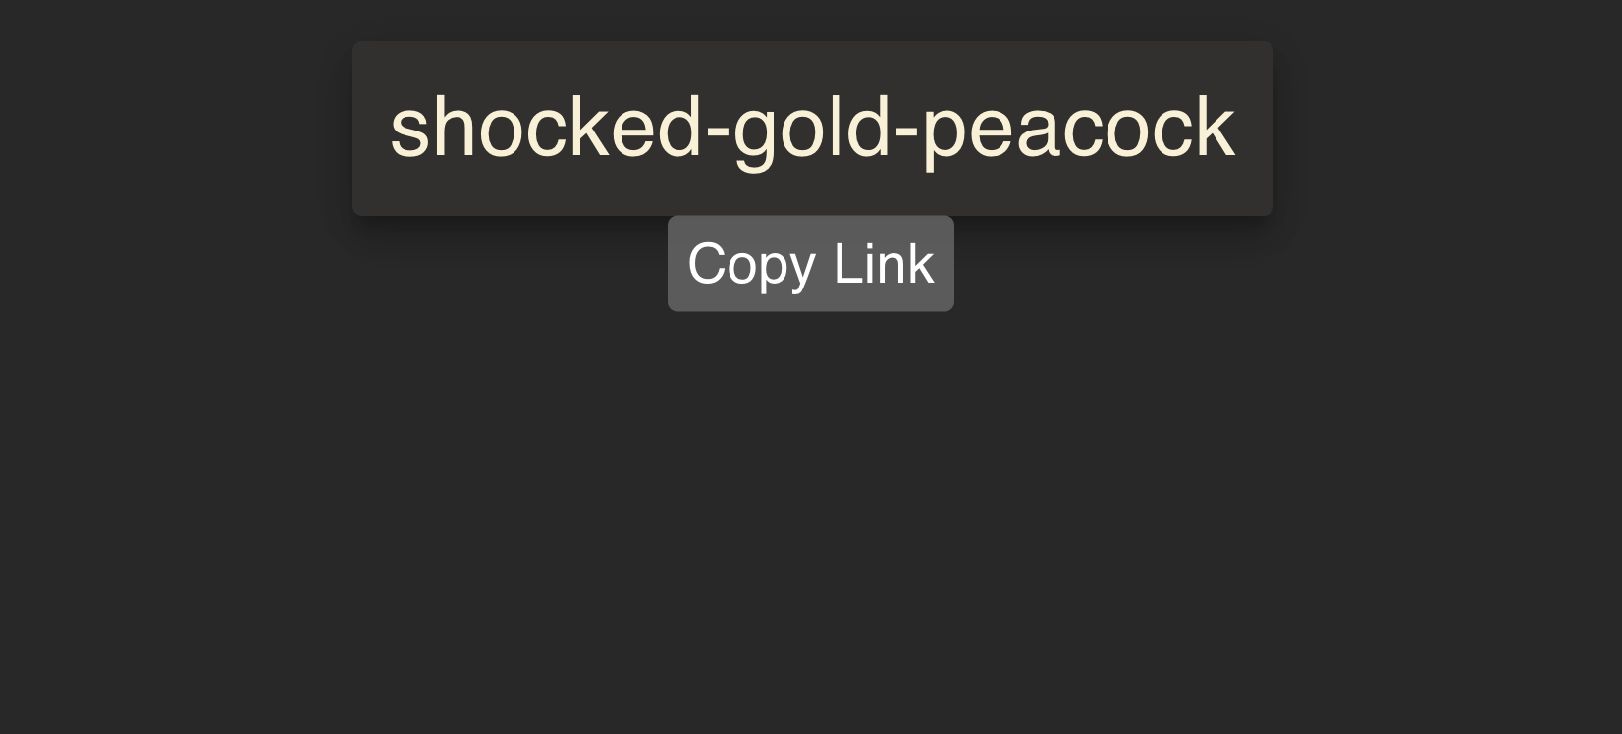Image resolution: width=1622 pixels, height=734 pixels.
Task: Click the word "gold" in the title
Action: pyautogui.click(x=811, y=128)
